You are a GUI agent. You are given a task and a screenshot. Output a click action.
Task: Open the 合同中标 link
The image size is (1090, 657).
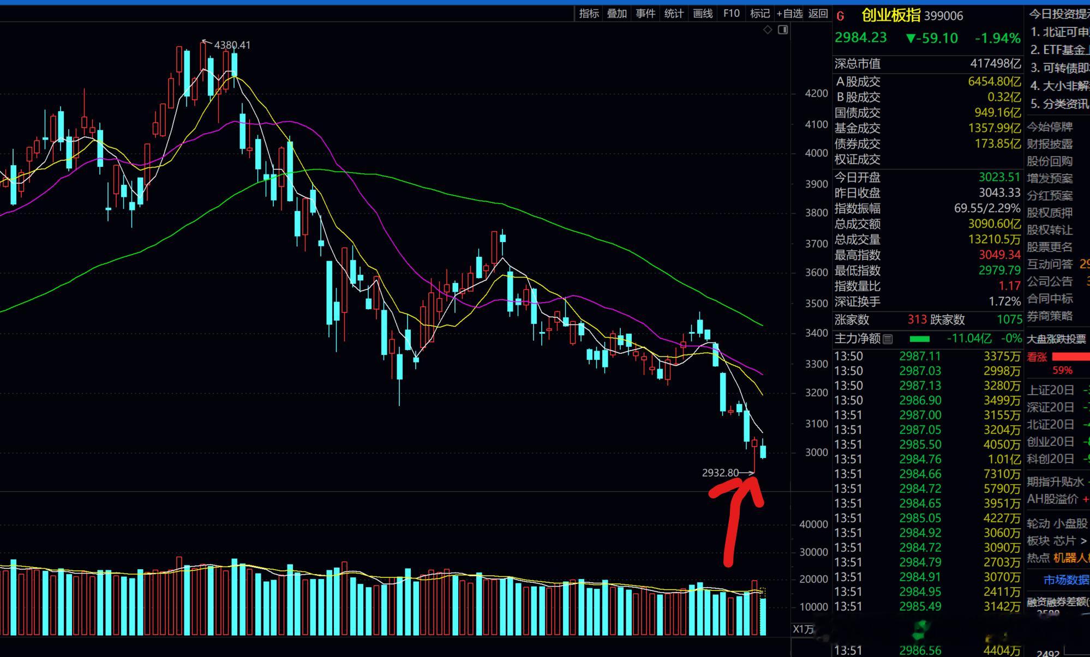tap(1050, 299)
